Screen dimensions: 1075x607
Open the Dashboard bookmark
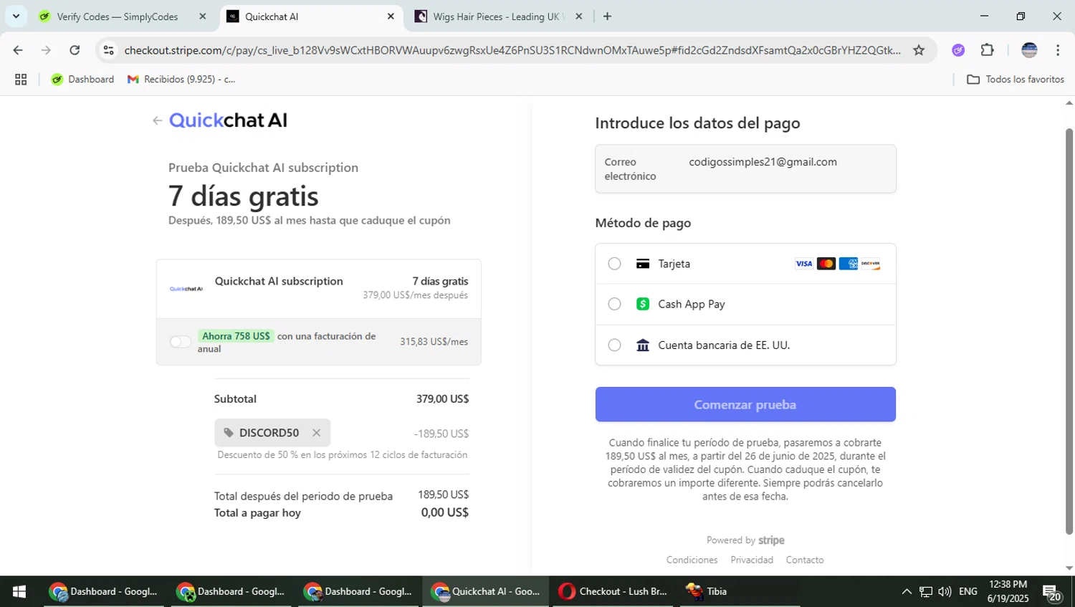point(82,80)
